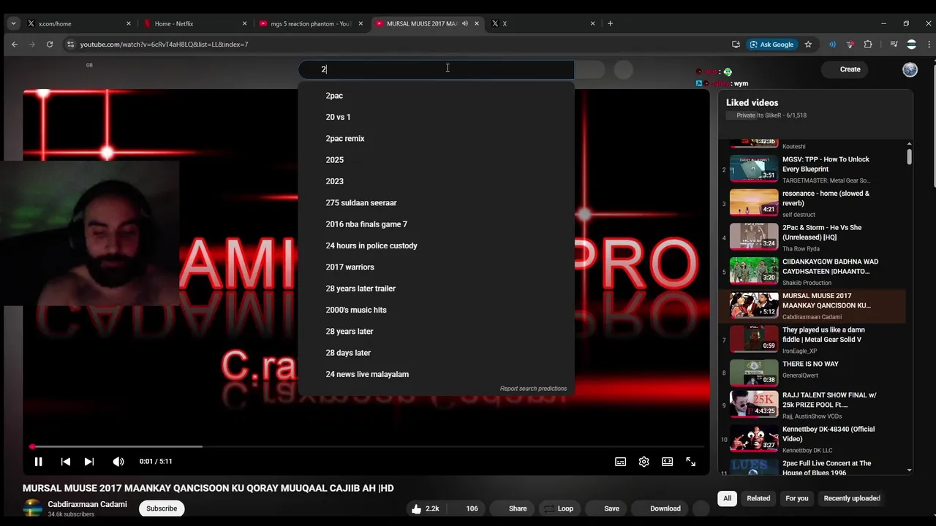This screenshot has height=526, width=936.
Task: Go back in browser history
Action: click(x=15, y=45)
